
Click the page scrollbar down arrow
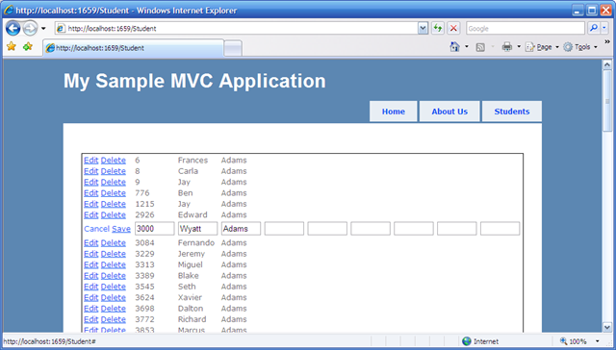click(x=607, y=327)
